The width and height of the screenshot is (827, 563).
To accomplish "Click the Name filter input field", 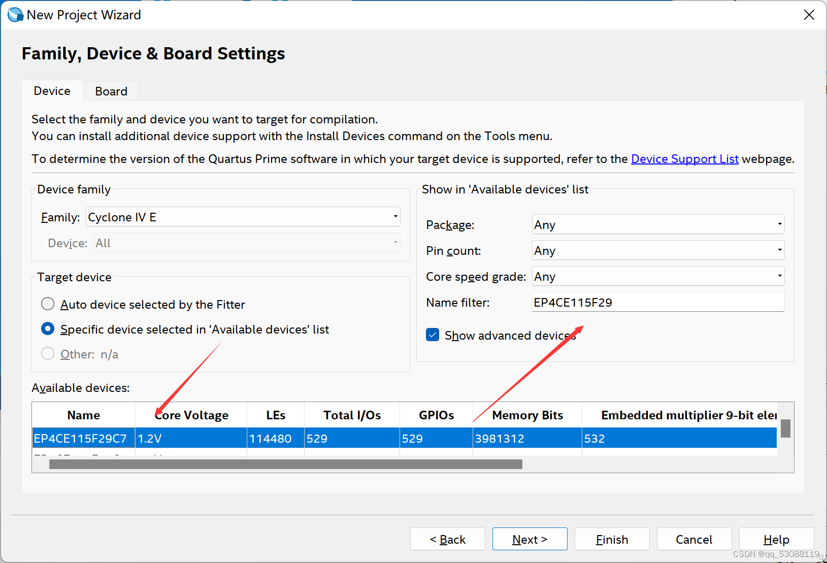I will 658,302.
